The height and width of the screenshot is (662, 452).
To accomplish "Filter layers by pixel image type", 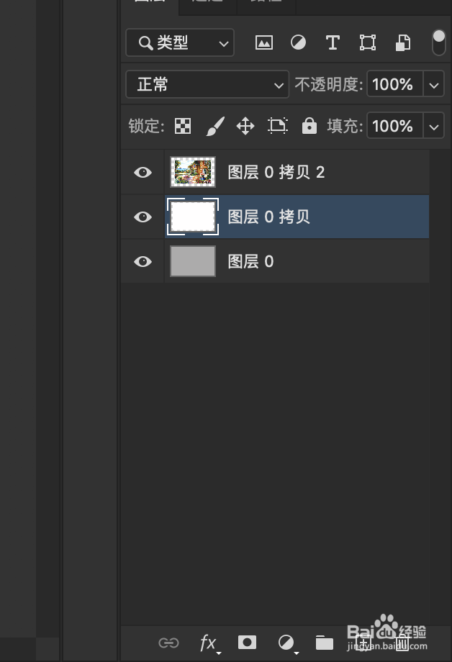I will pyautogui.click(x=264, y=42).
